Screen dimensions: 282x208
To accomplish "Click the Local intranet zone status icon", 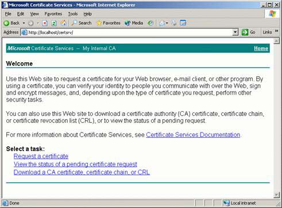I will 226,203.
